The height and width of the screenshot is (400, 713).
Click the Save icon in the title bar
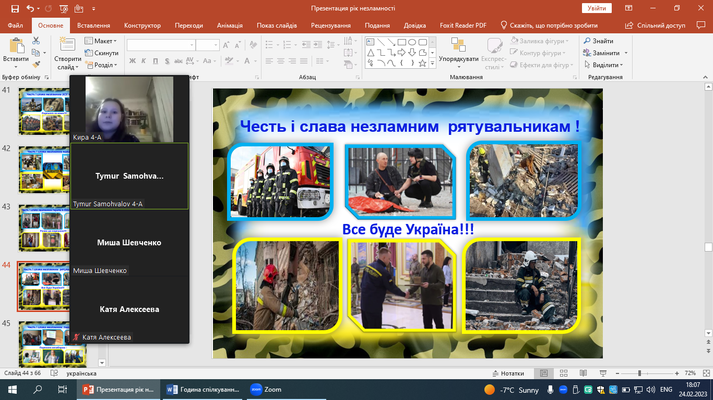click(15, 8)
